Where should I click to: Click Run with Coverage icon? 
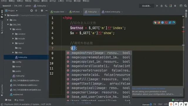[x=166, y=6]
